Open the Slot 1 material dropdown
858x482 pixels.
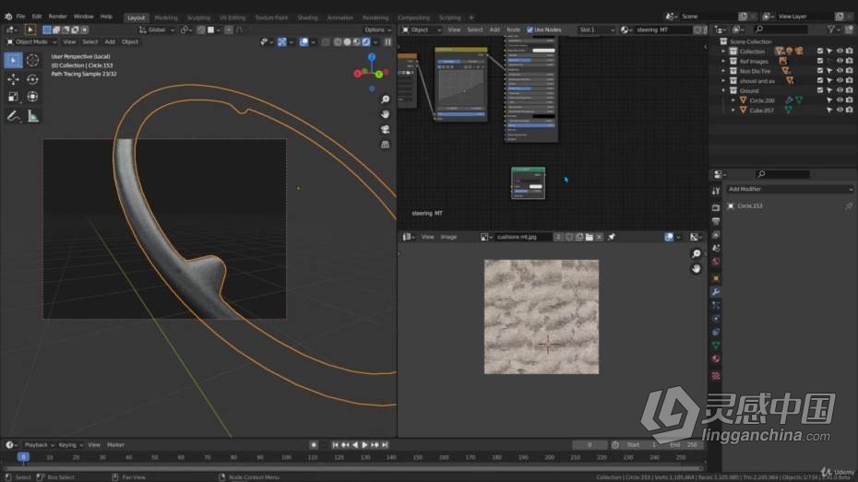tap(596, 30)
